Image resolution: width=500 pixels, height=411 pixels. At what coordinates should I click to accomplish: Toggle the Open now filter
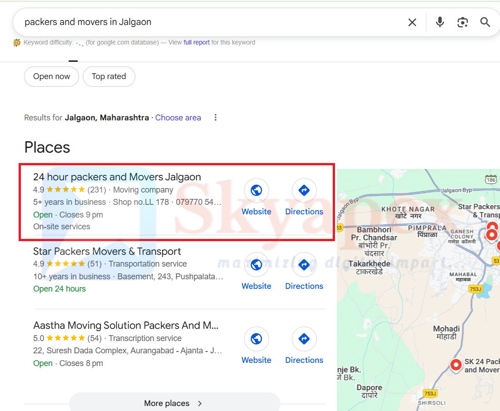pos(51,76)
